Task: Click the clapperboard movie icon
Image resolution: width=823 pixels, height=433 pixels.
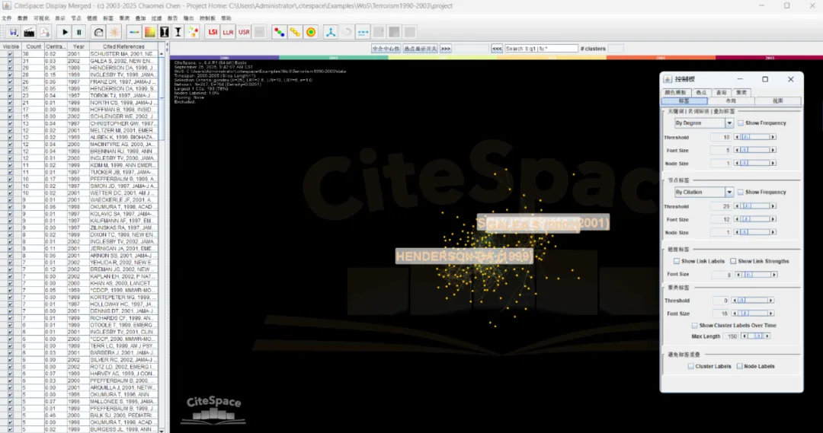Action: point(29,32)
